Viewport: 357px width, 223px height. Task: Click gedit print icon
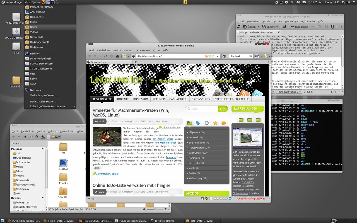(284, 27)
